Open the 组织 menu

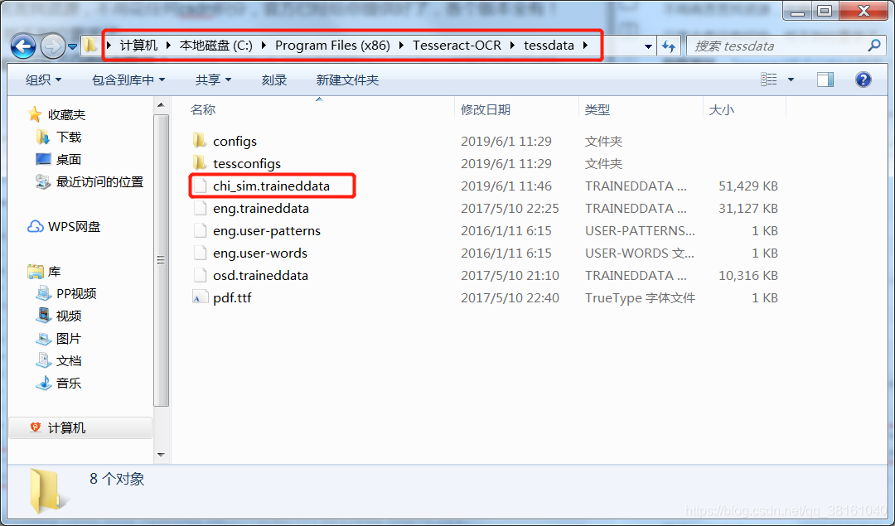point(43,80)
